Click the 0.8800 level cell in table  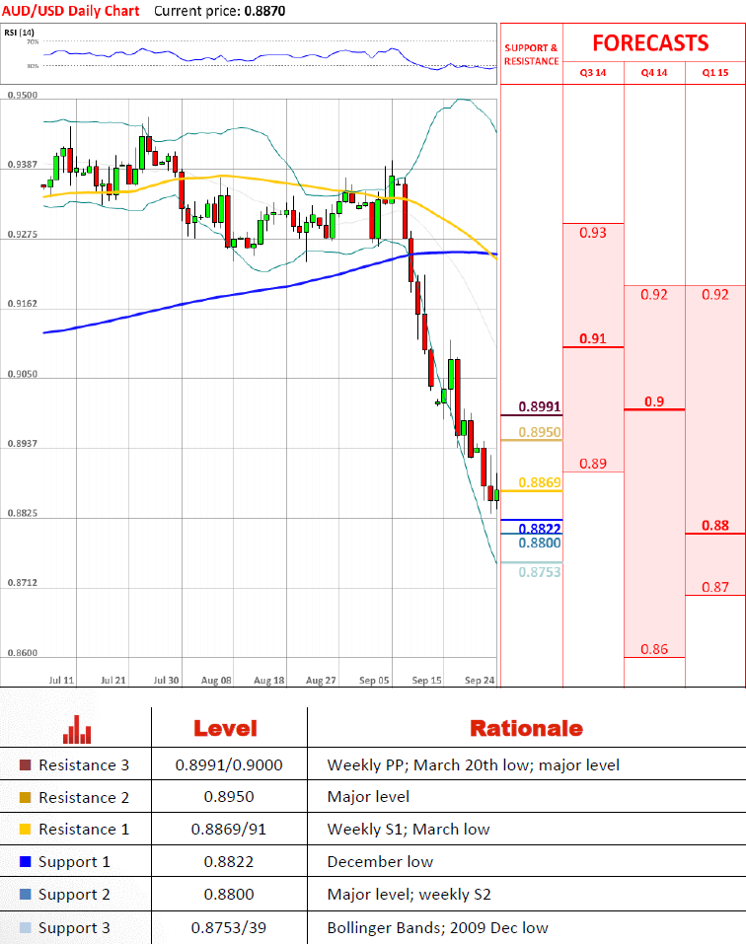(229, 895)
